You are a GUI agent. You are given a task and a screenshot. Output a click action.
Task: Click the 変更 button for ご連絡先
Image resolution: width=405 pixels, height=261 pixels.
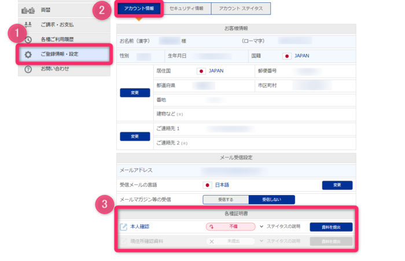[135, 136]
